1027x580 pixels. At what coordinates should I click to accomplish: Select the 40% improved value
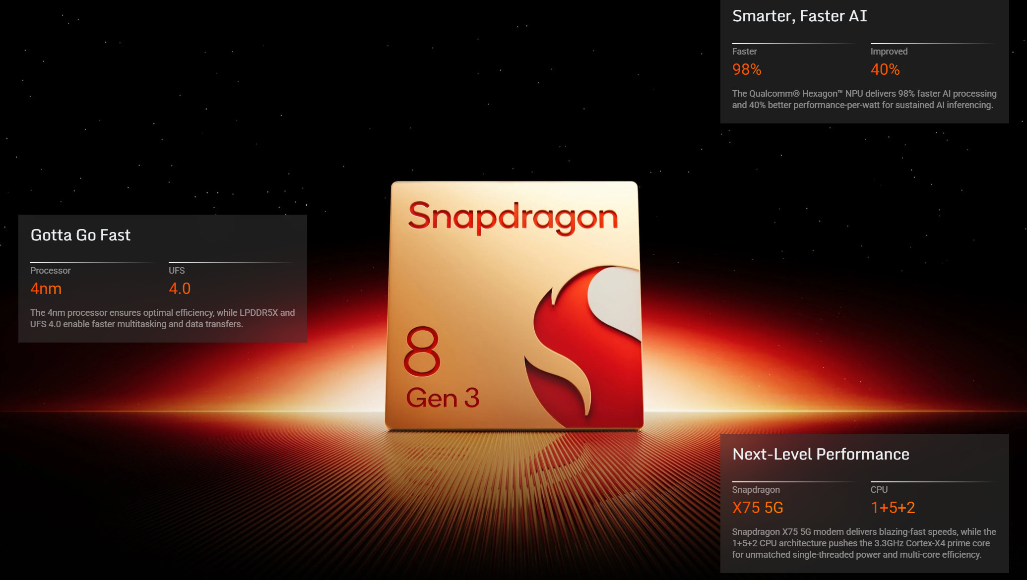(885, 69)
